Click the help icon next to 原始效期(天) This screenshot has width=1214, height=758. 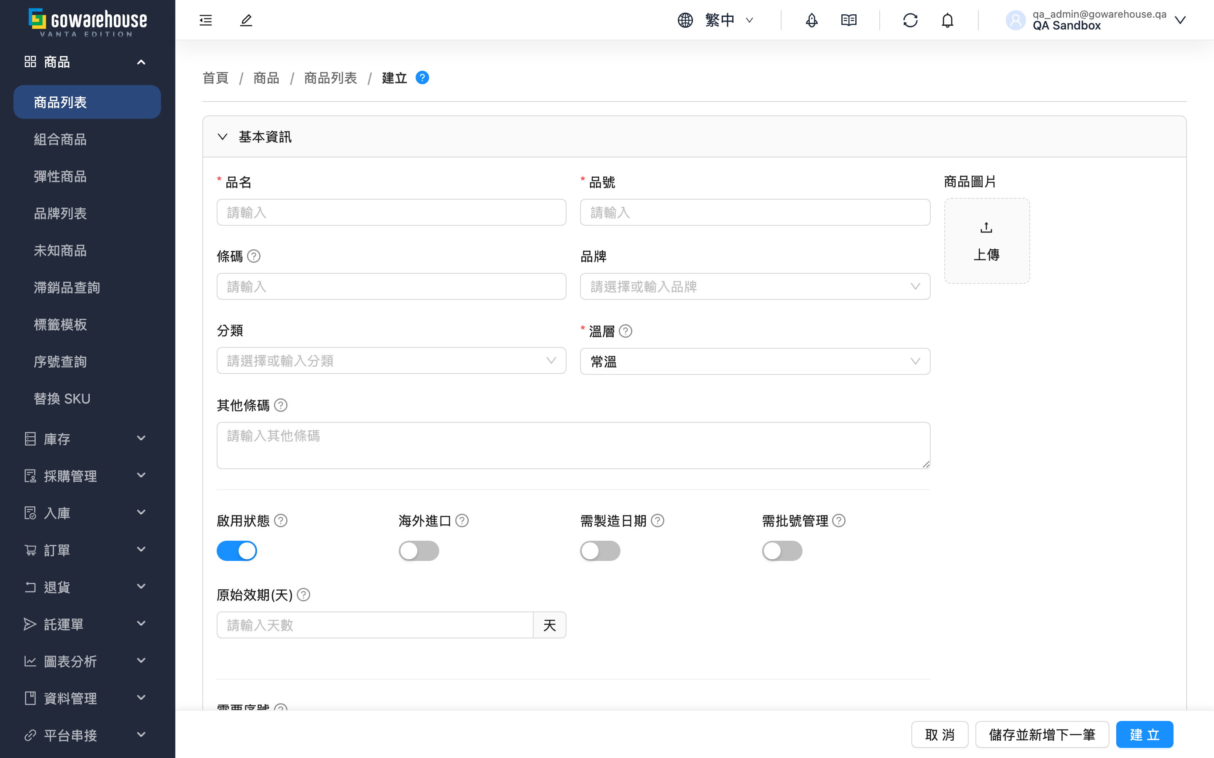point(303,595)
